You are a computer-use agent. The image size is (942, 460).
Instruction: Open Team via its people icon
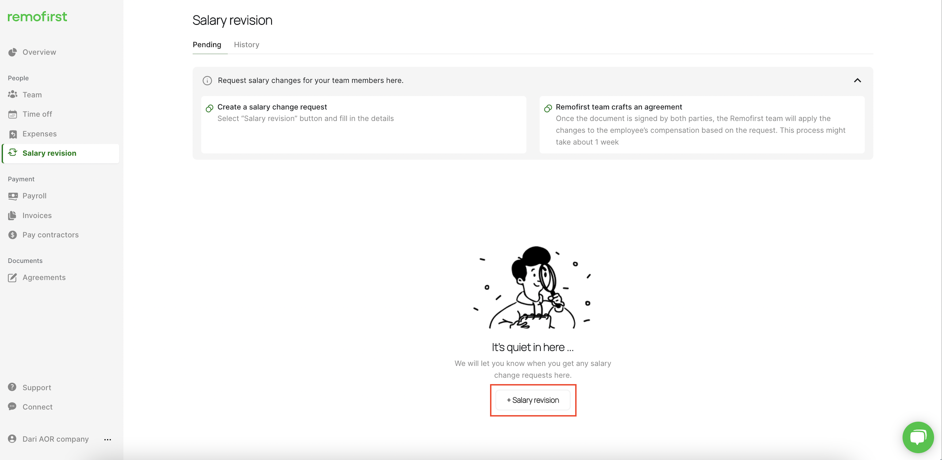(12, 95)
